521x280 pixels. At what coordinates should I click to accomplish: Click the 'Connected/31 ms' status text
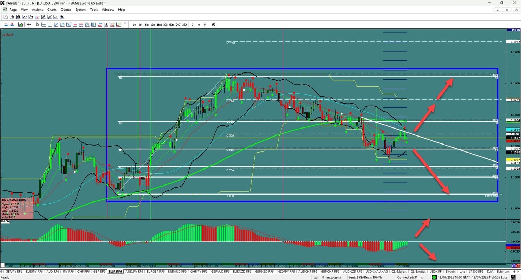point(410,277)
